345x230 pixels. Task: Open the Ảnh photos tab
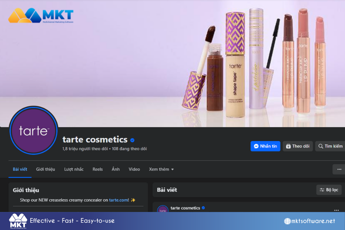tap(116, 169)
